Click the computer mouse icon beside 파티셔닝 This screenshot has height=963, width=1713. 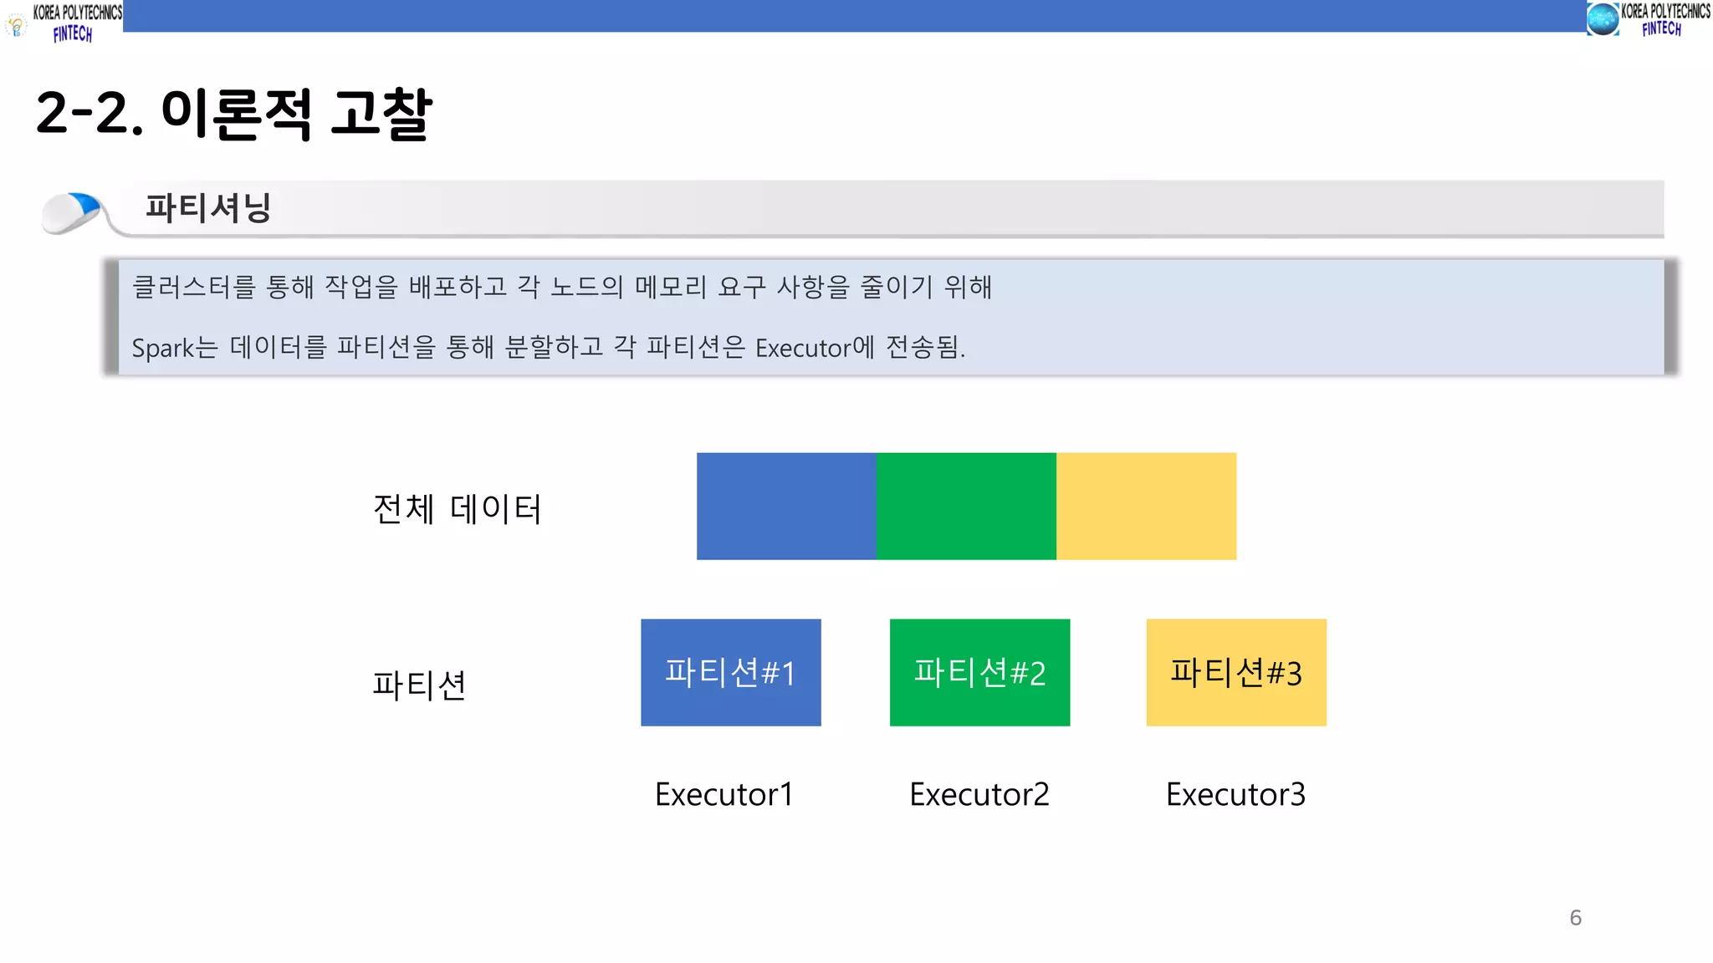[x=73, y=212]
